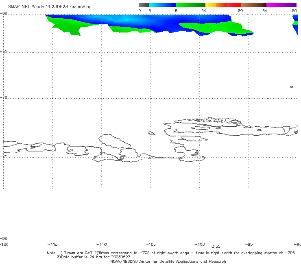
Task: Click the gray 0-5 segment of color bar
Action: point(144,5)
